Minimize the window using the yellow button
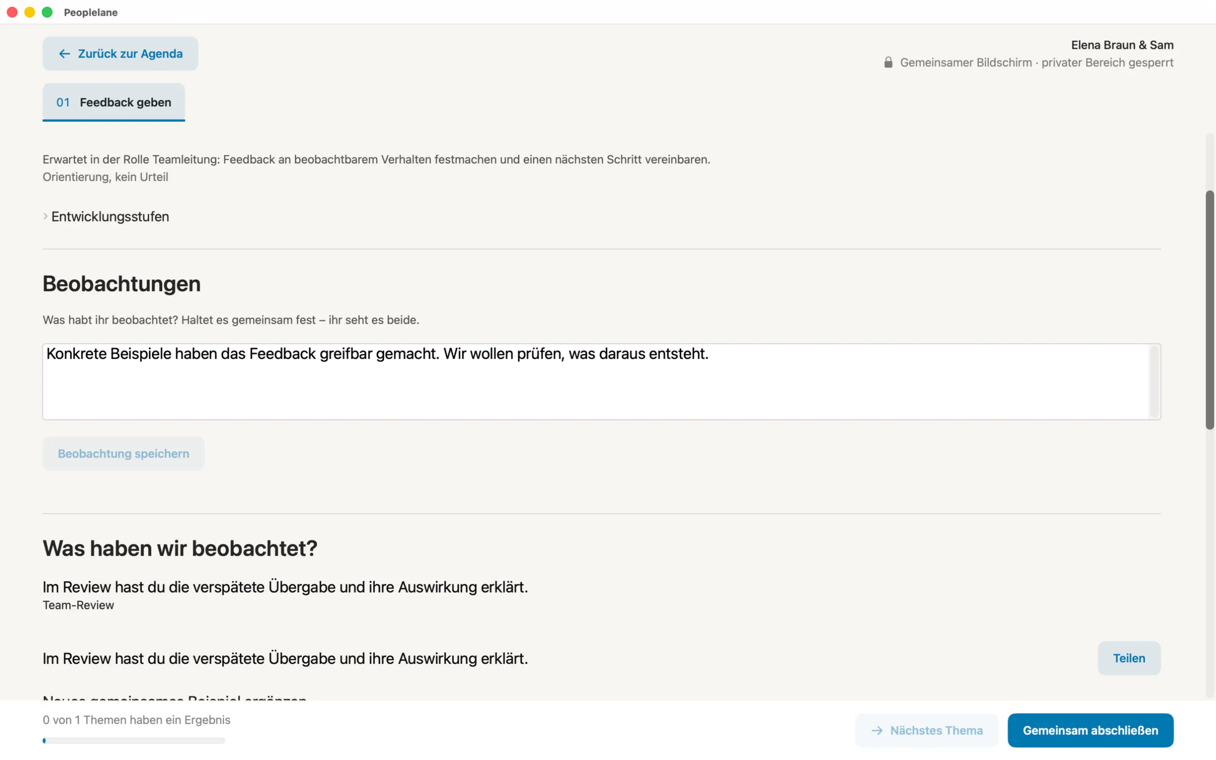This screenshot has width=1216, height=760. coord(29,12)
